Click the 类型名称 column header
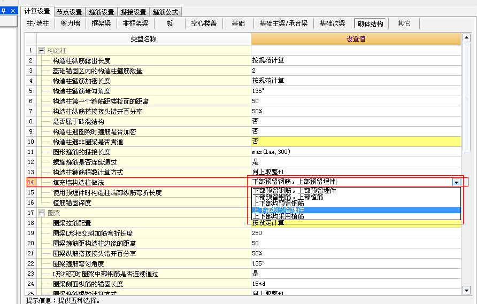 pyautogui.click(x=144, y=39)
